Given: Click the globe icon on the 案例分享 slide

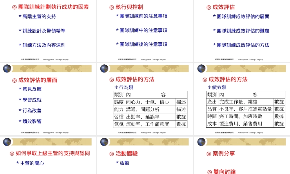Looking at the screenshot, I should pyautogui.click(x=202, y=142).
